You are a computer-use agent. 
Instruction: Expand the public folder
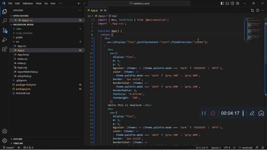(19, 37)
